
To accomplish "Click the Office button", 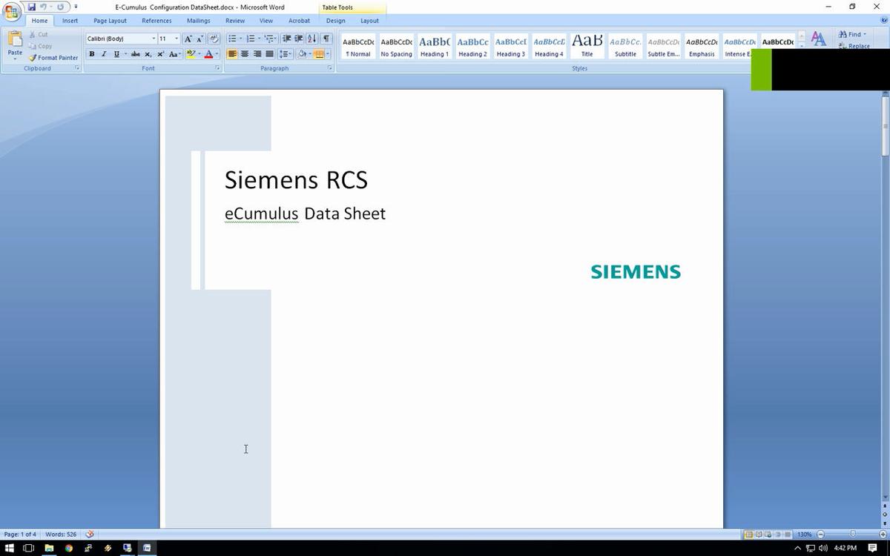I will (11, 11).
